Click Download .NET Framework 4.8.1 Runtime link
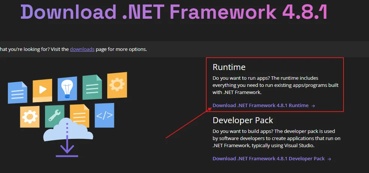This screenshot has height=173, width=369. pos(261,106)
